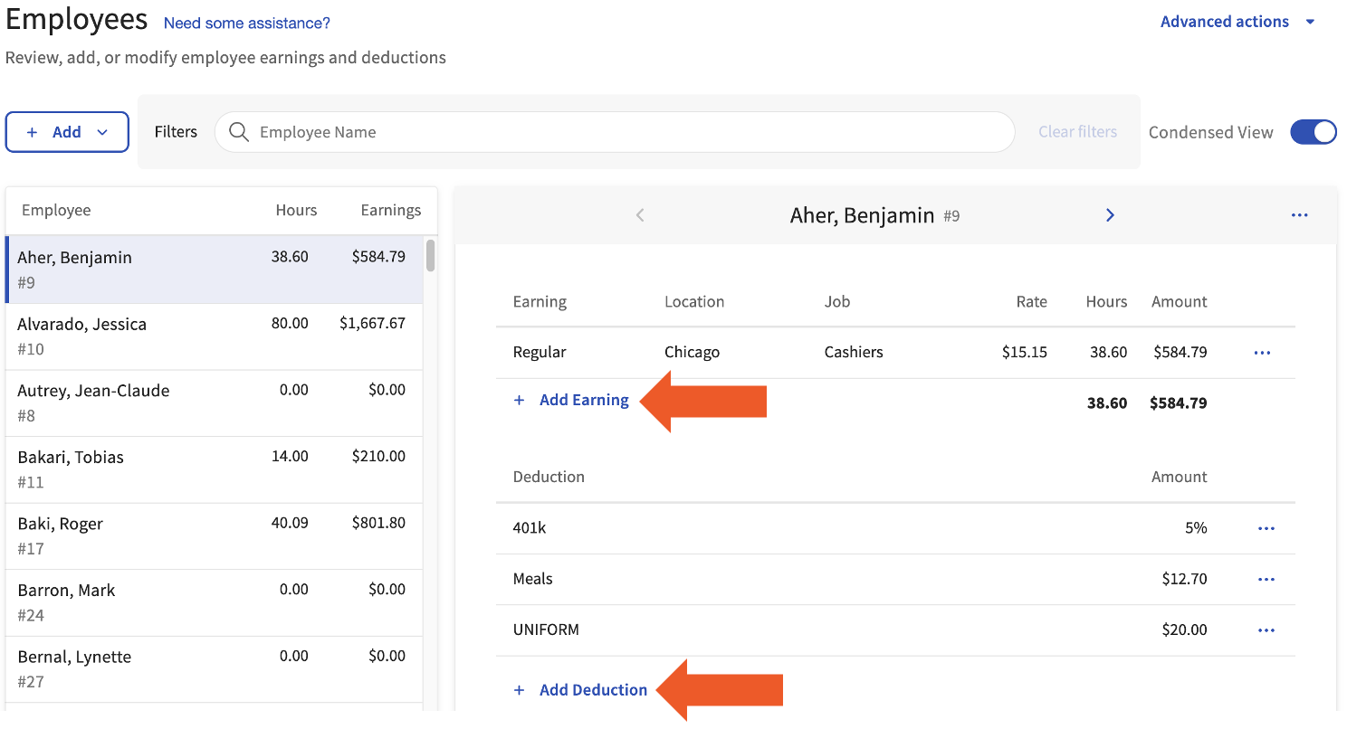Image resolution: width=1347 pixels, height=729 pixels.
Task: Open more options for UNIFORM deduction
Action: point(1266,630)
